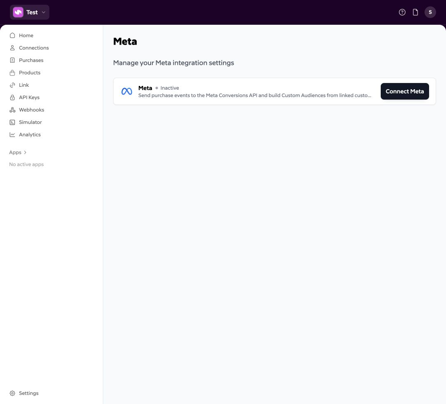Open the Test workspace dropdown chevron
This screenshot has height=404, width=446.
43,12
